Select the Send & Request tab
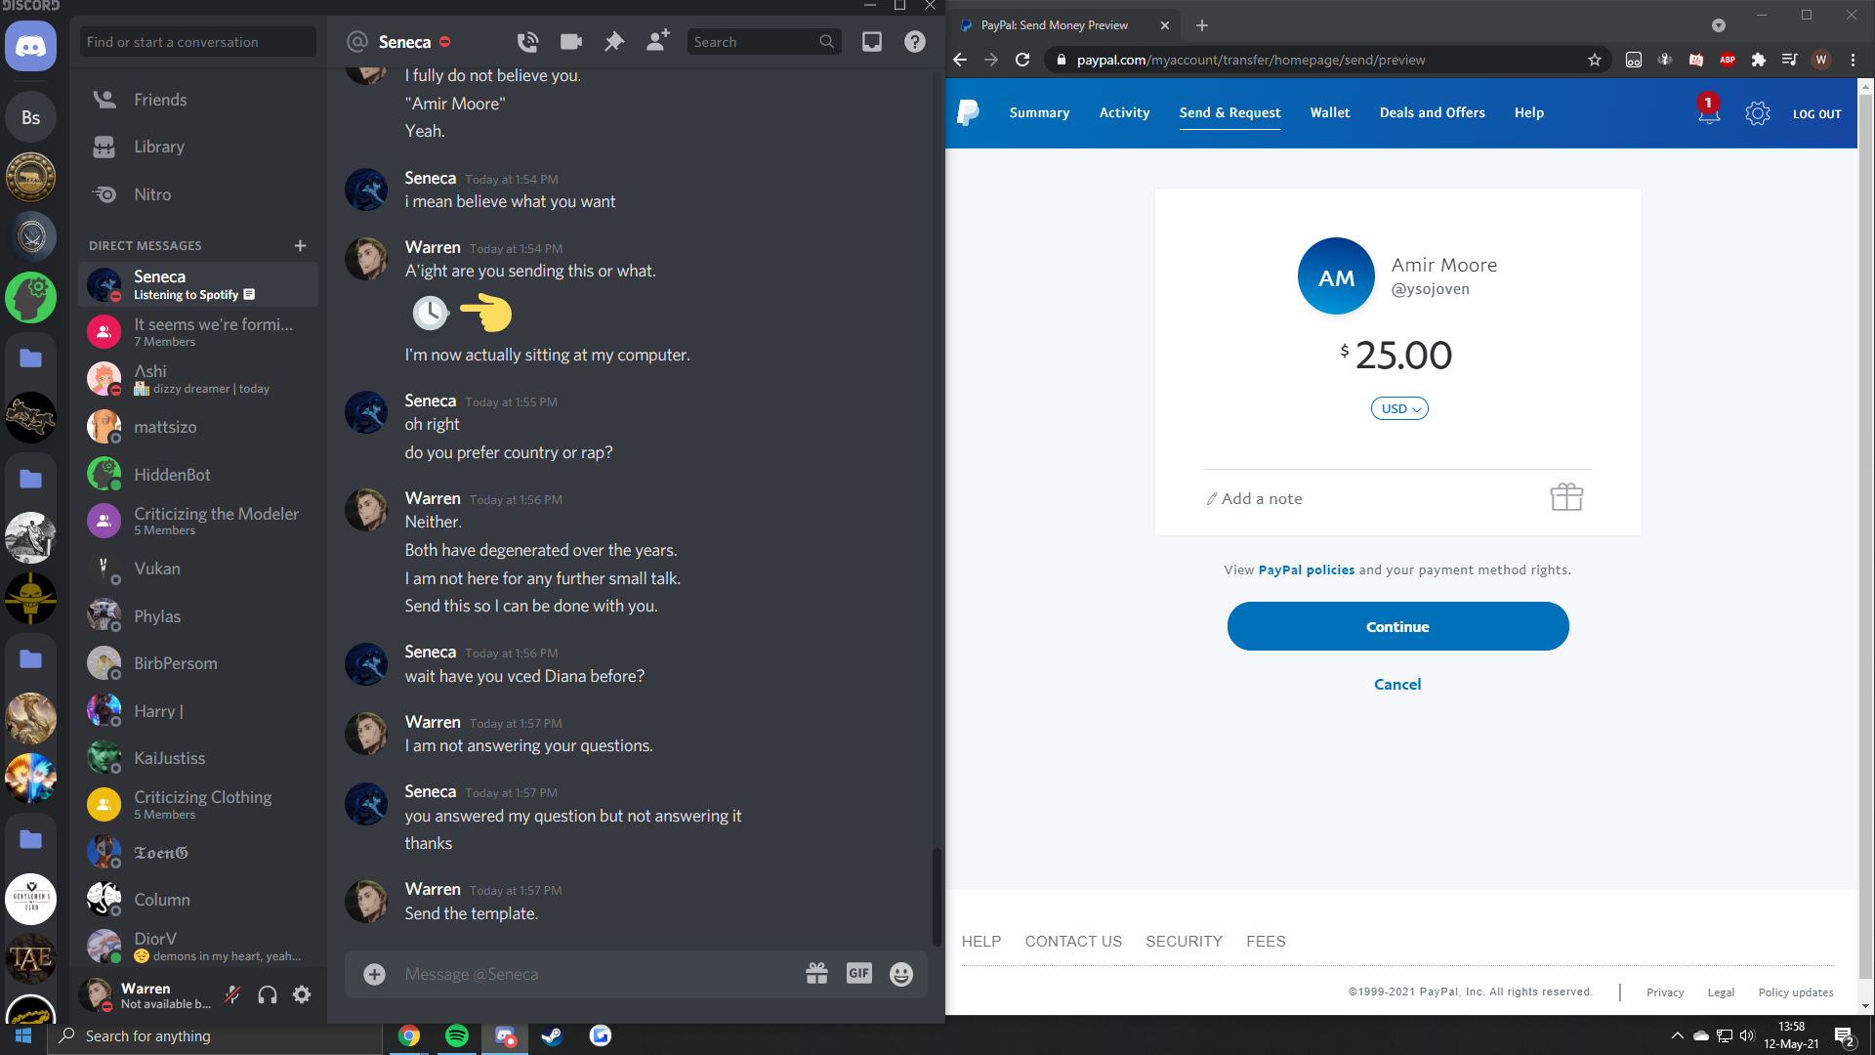1875x1055 pixels. [x=1229, y=112]
